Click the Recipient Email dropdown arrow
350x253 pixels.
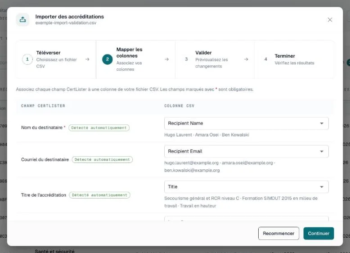321,151
